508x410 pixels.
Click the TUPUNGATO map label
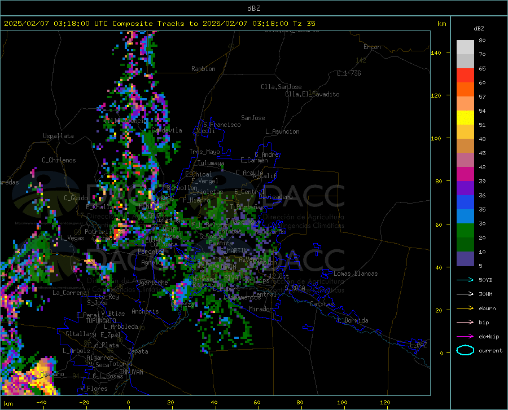tap(101, 321)
